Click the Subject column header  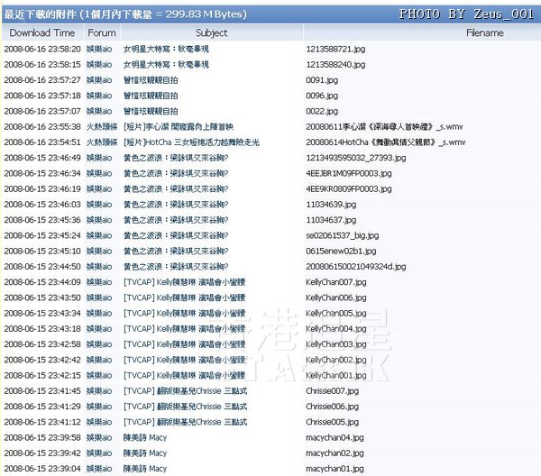click(x=211, y=32)
